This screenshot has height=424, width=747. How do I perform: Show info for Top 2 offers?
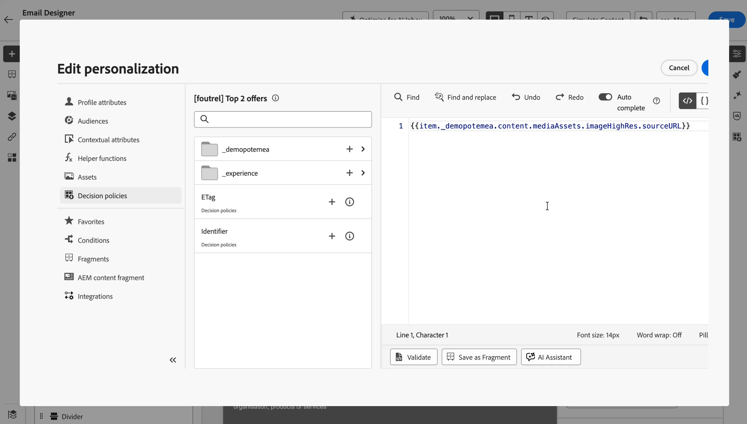tap(275, 98)
